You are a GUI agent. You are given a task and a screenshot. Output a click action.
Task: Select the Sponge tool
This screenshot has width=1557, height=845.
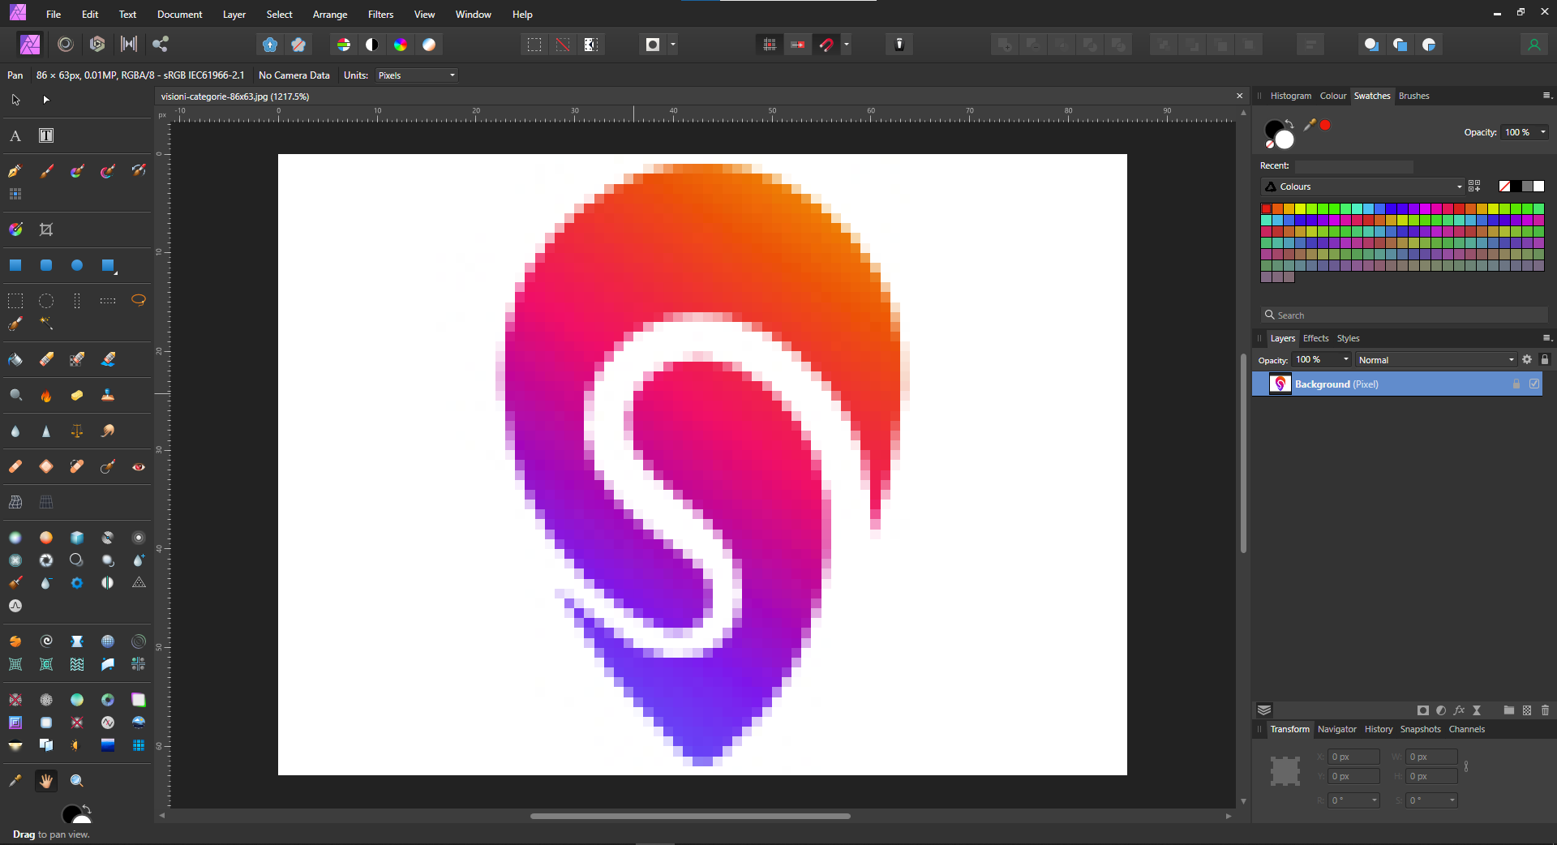[x=77, y=395]
